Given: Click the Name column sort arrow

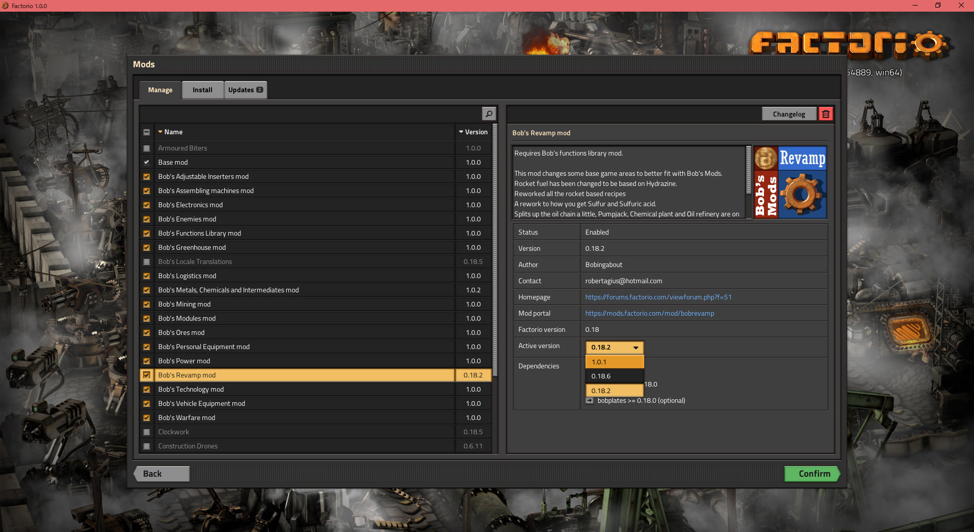Looking at the screenshot, I should (160, 132).
